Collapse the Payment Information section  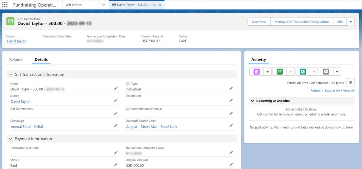pyautogui.click(x=10, y=139)
